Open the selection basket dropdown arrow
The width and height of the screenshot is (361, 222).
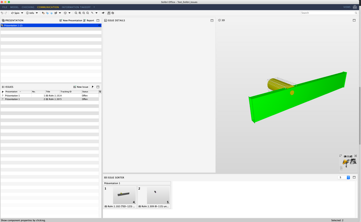[x=60, y=13]
